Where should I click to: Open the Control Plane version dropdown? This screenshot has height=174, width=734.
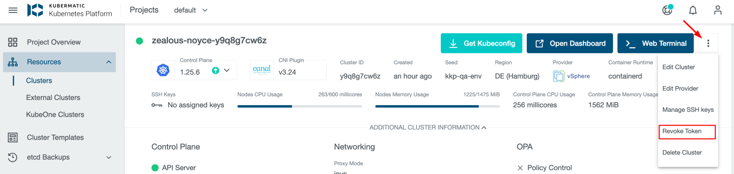pos(227,71)
